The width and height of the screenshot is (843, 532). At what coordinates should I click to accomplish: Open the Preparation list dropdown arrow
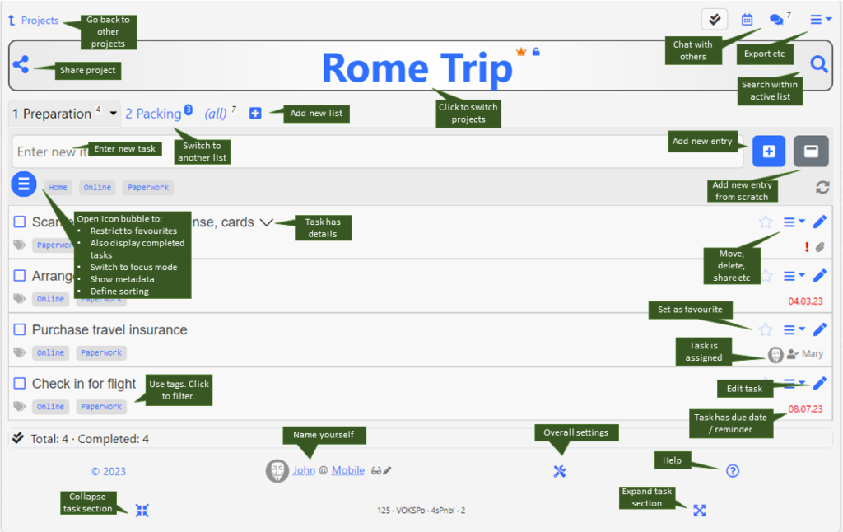113,114
